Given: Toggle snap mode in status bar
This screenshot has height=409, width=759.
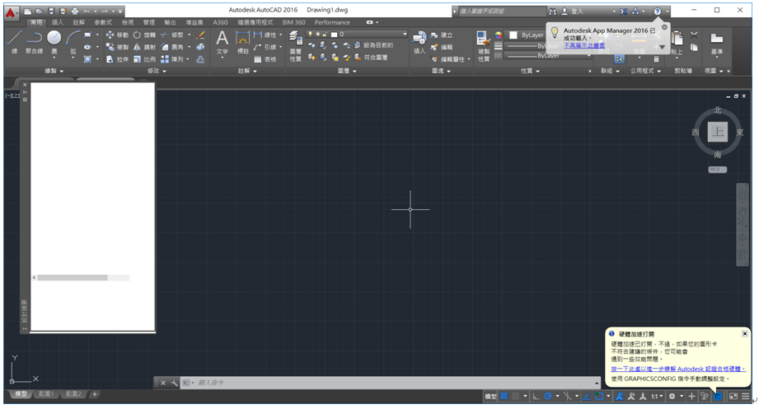Looking at the screenshot, I should (x=516, y=397).
